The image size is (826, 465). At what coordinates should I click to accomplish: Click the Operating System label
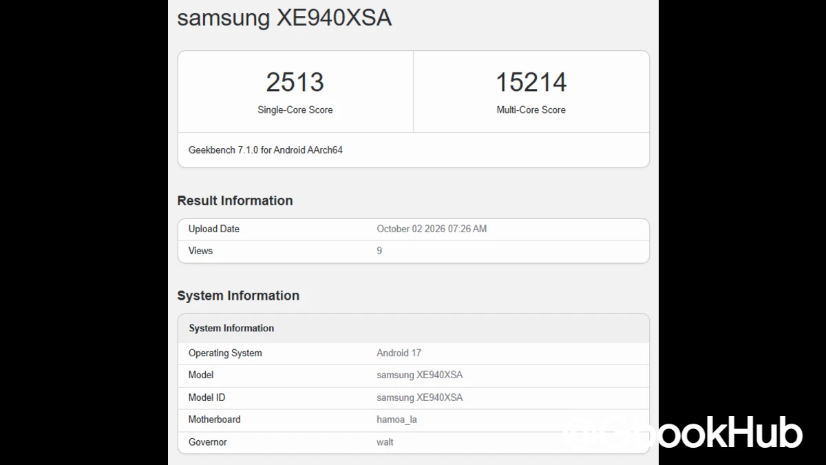tap(225, 353)
